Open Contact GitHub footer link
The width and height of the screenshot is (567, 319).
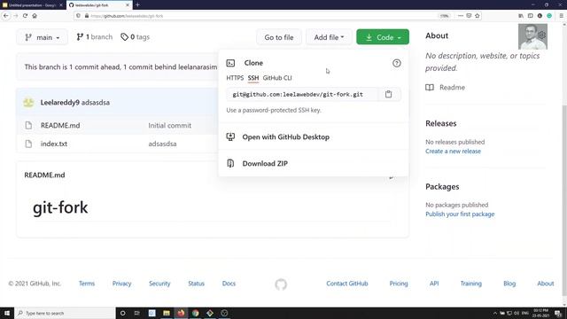pyautogui.click(x=347, y=284)
